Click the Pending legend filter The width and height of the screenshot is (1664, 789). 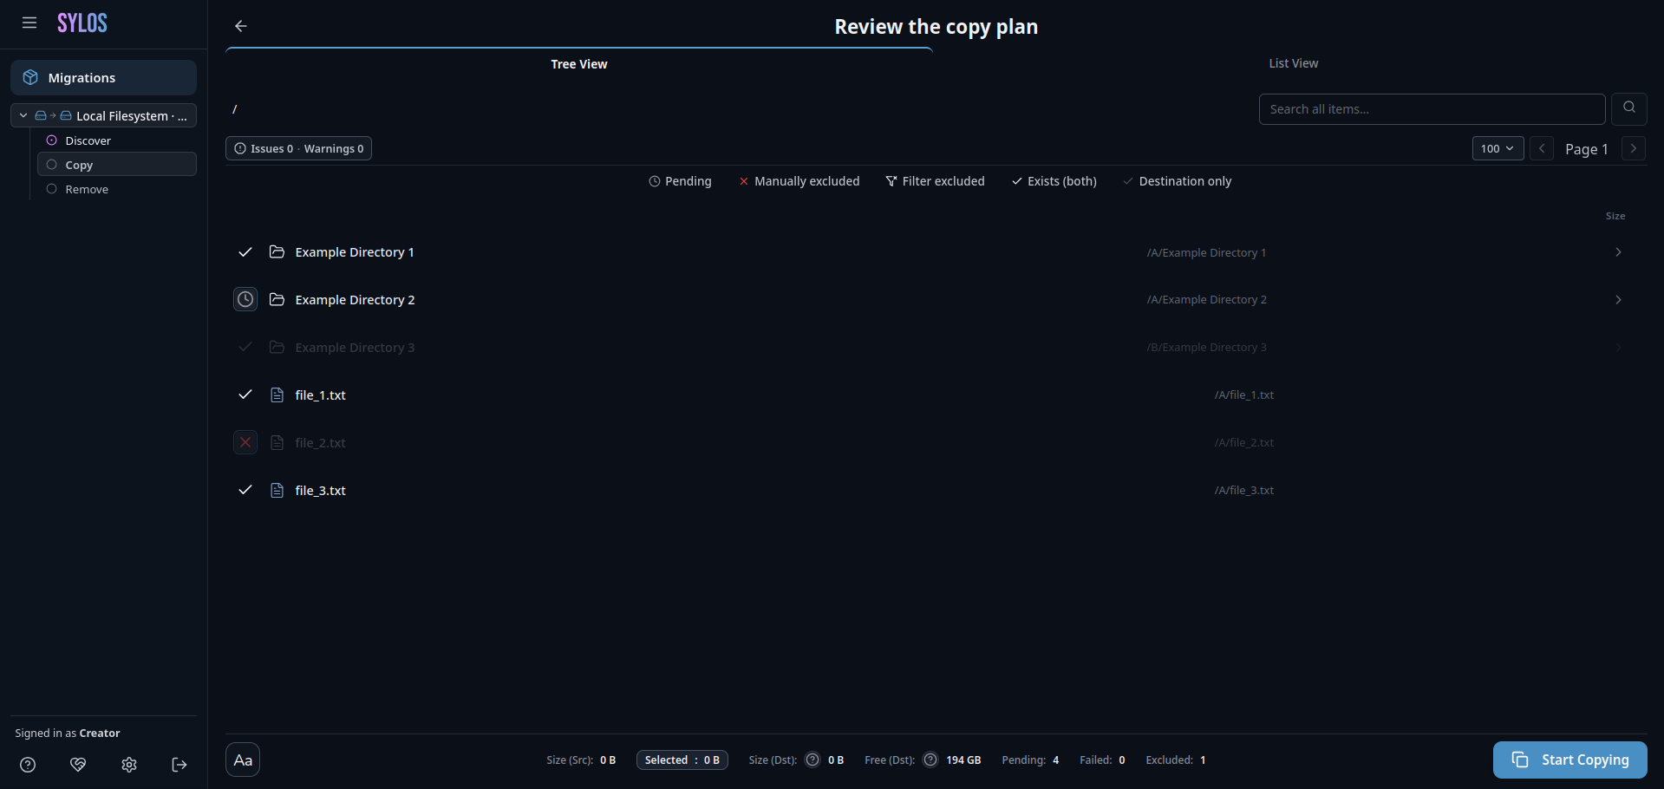tap(680, 181)
